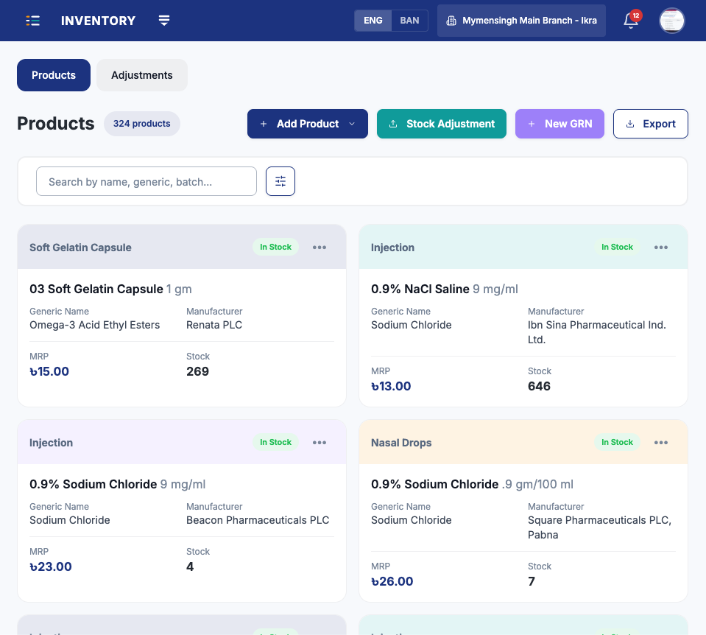Open options for Nasal Drops card

click(660, 442)
